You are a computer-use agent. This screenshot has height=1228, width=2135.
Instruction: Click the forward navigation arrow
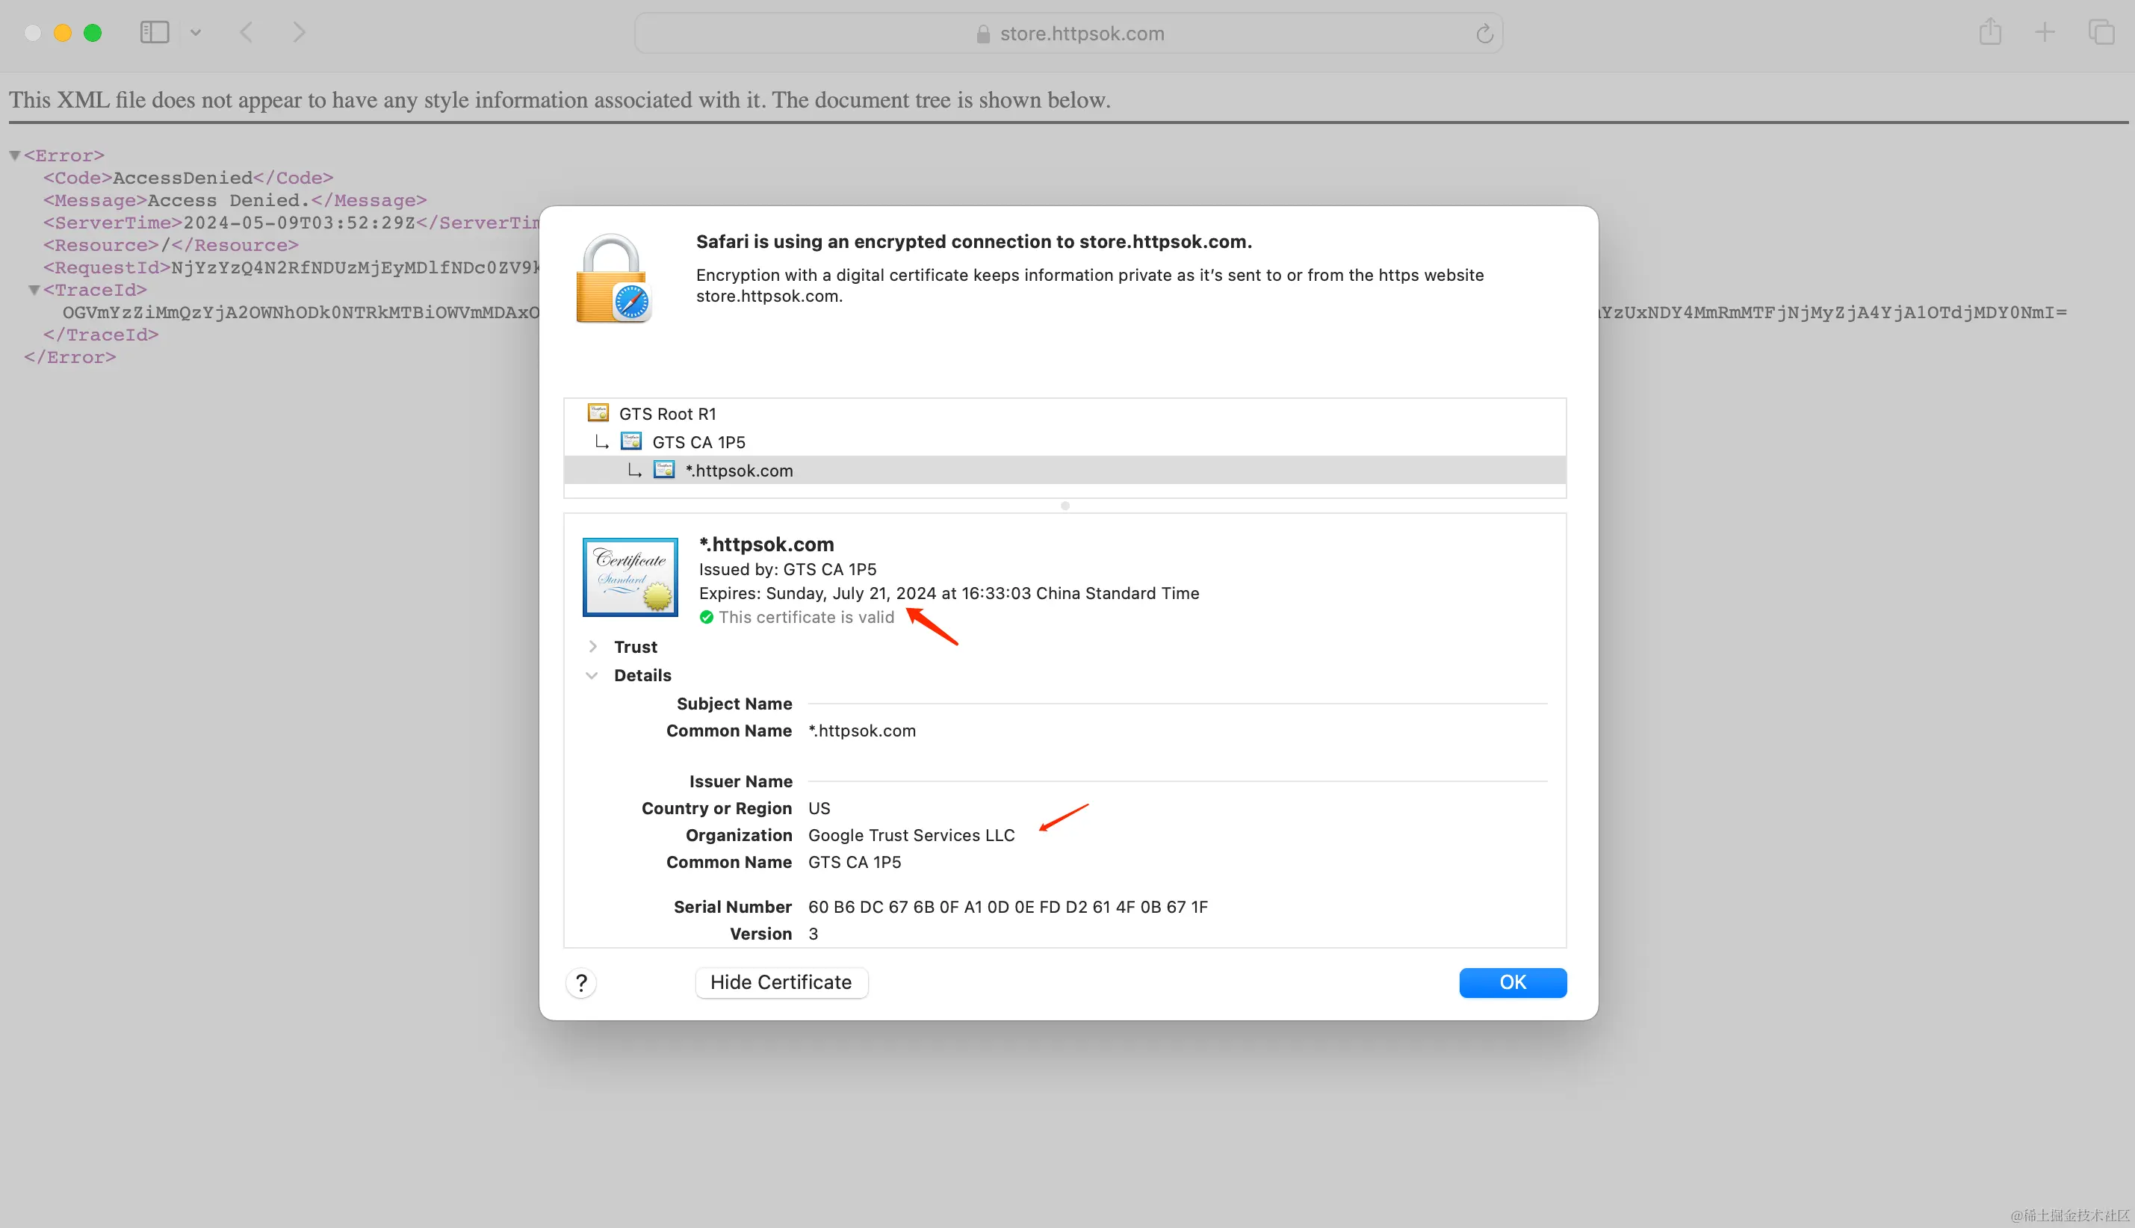(x=299, y=33)
